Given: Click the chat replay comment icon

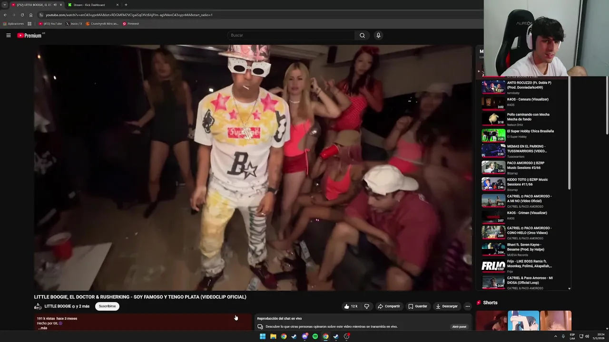Looking at the screenshot, I should click(260, 327).
